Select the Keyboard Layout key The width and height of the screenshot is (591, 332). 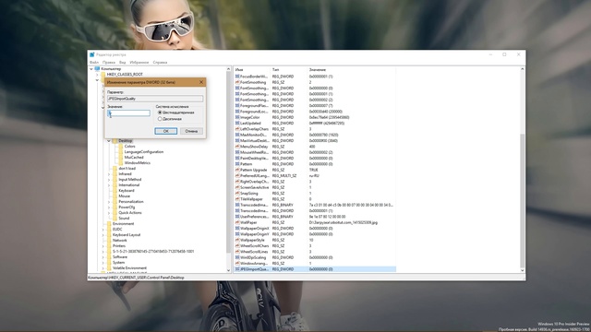127,234
